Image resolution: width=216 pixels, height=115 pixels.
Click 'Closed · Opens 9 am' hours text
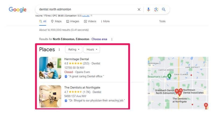[77, 72]
